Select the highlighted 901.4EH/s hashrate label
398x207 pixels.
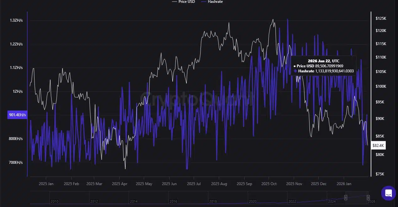[x=17, y=115]
